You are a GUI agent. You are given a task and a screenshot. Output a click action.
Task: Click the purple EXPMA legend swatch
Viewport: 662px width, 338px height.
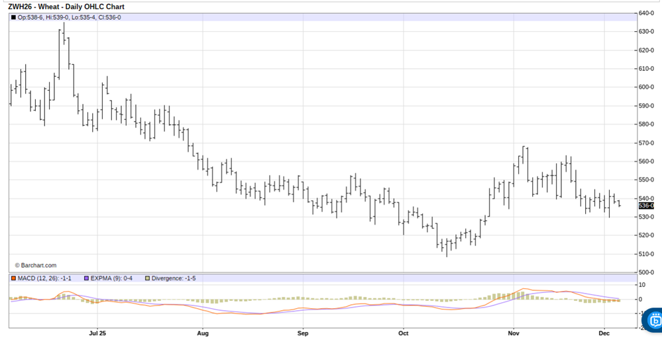(87, 278)
